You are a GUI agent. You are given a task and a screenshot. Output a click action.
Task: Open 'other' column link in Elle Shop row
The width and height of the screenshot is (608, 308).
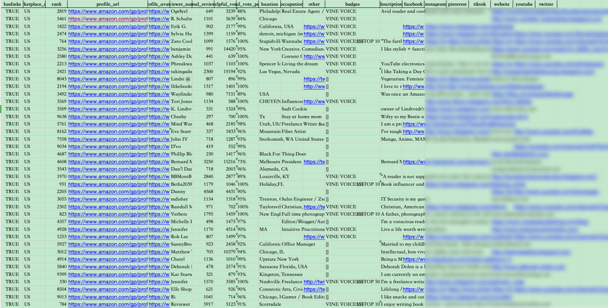(x=314, y=289)
